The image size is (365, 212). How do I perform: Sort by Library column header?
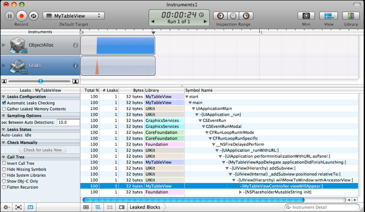(164, 90)
